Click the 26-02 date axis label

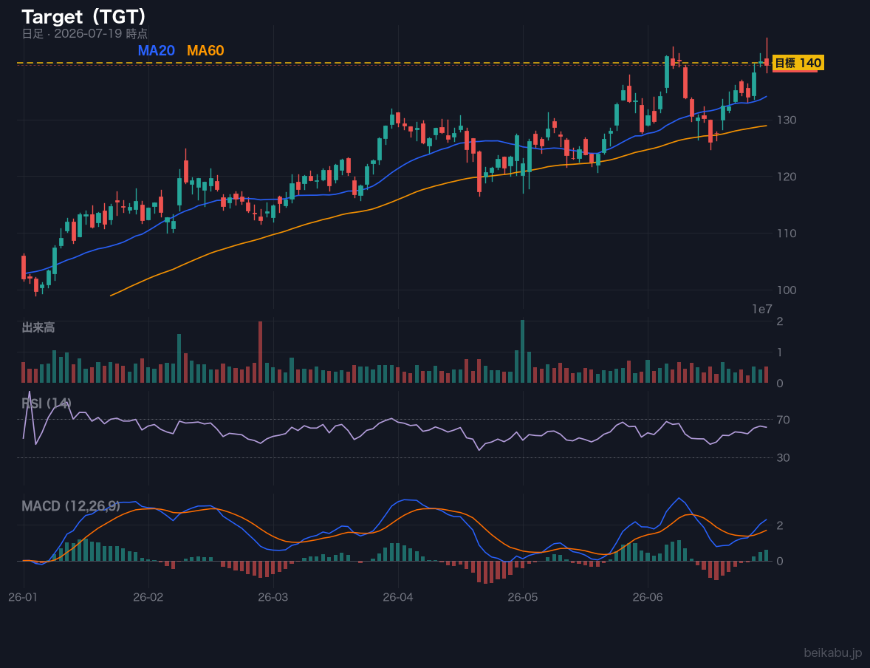(148, 598)
